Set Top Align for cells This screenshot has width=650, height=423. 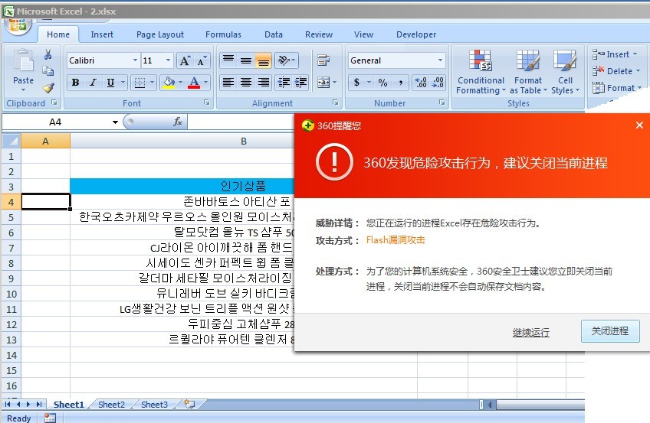(x=228, y=60)
